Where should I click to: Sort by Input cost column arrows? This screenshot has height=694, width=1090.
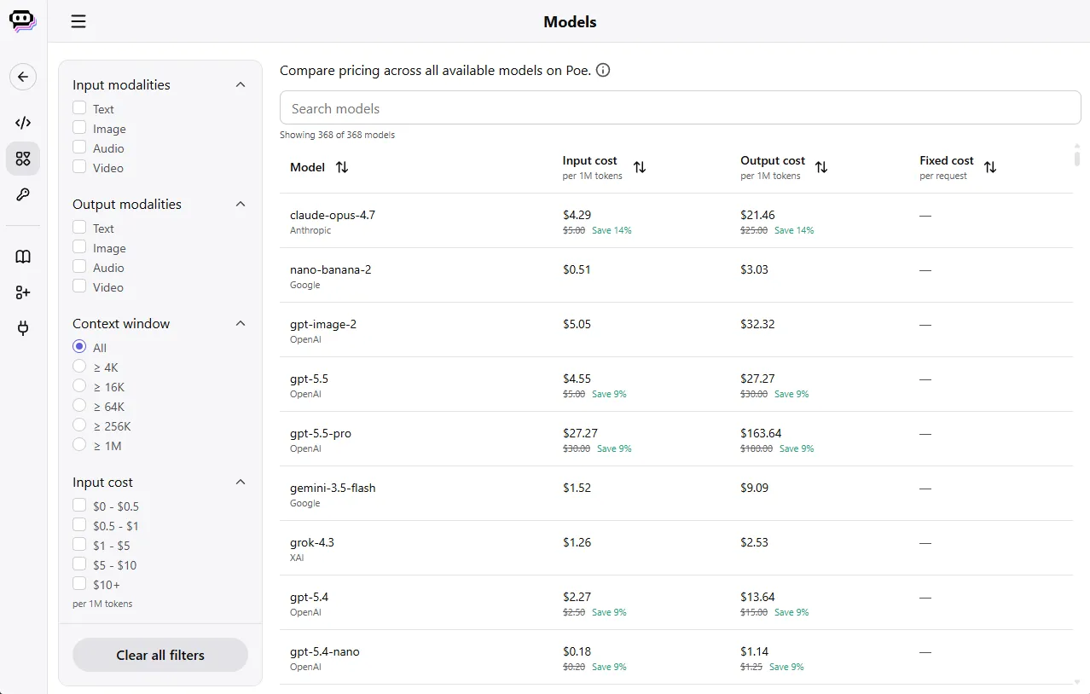click(x=640, y=167)
